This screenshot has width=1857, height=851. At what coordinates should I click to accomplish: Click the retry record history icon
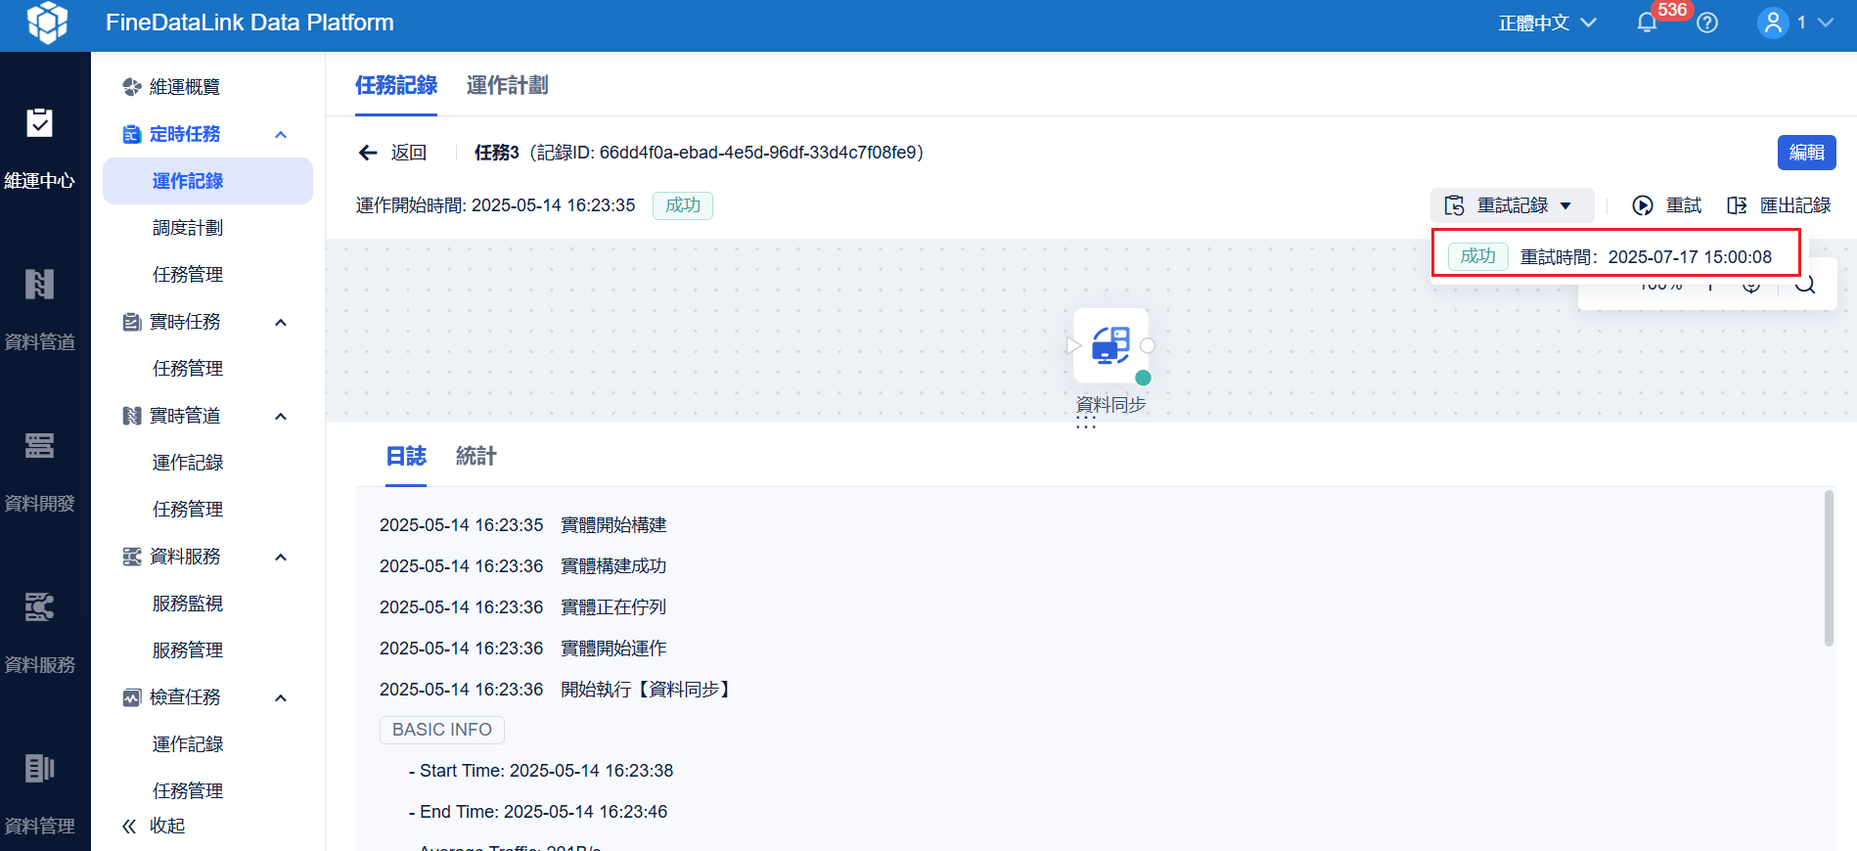1455,205
